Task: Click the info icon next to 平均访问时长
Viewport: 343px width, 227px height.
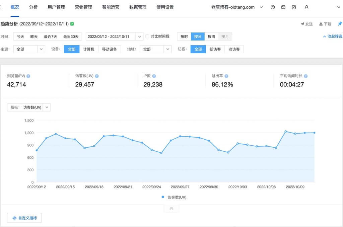Action: click(x=305, y=76)
